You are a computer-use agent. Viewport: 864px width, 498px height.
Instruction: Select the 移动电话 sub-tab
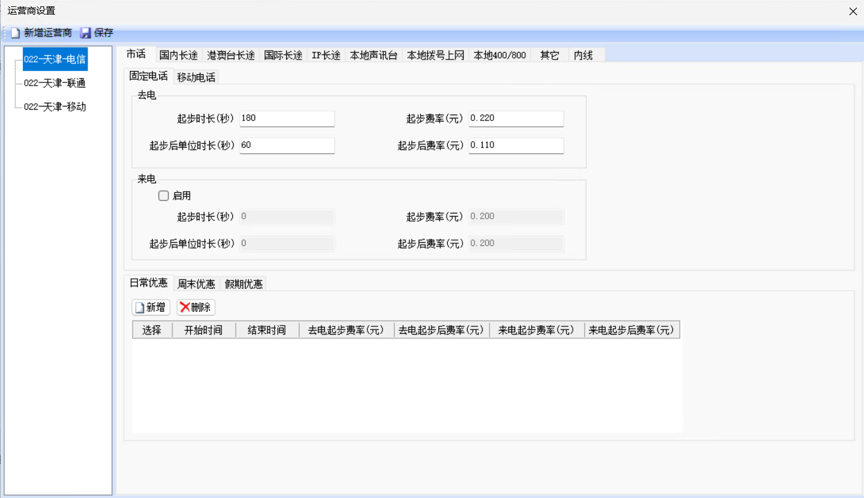click(x=196, y=77)
